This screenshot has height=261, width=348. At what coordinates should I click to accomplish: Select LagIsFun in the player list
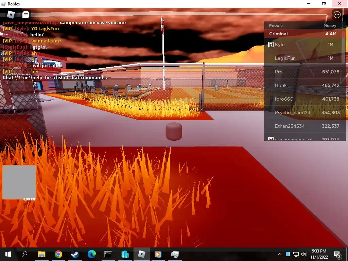tap(305, 58)
